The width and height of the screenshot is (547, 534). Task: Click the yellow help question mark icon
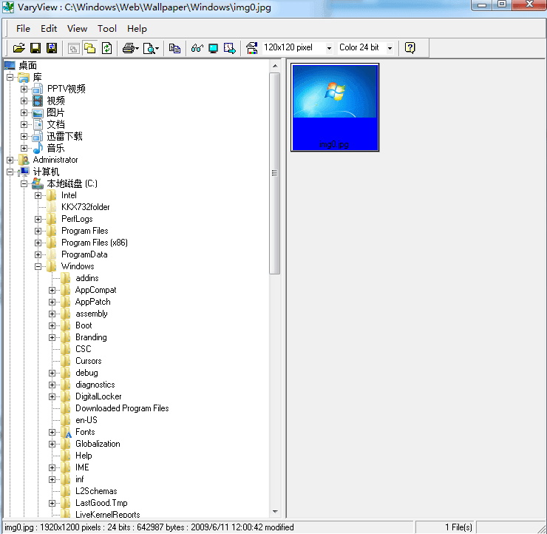tap(410, 48)
